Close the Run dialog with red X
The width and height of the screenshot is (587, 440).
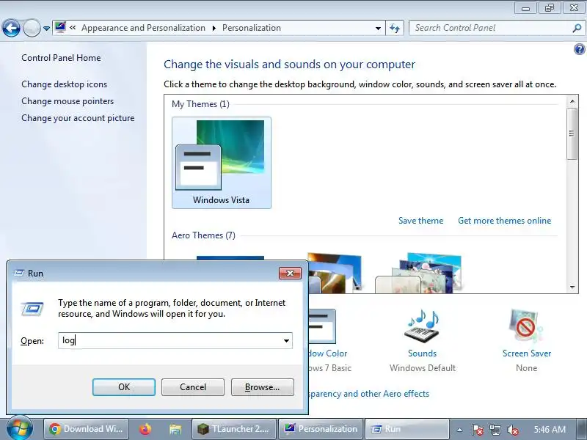290,273
